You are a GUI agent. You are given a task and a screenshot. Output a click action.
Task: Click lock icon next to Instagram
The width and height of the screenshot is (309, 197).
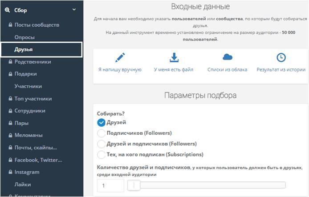pyautogui.click(x=10, y=172)
